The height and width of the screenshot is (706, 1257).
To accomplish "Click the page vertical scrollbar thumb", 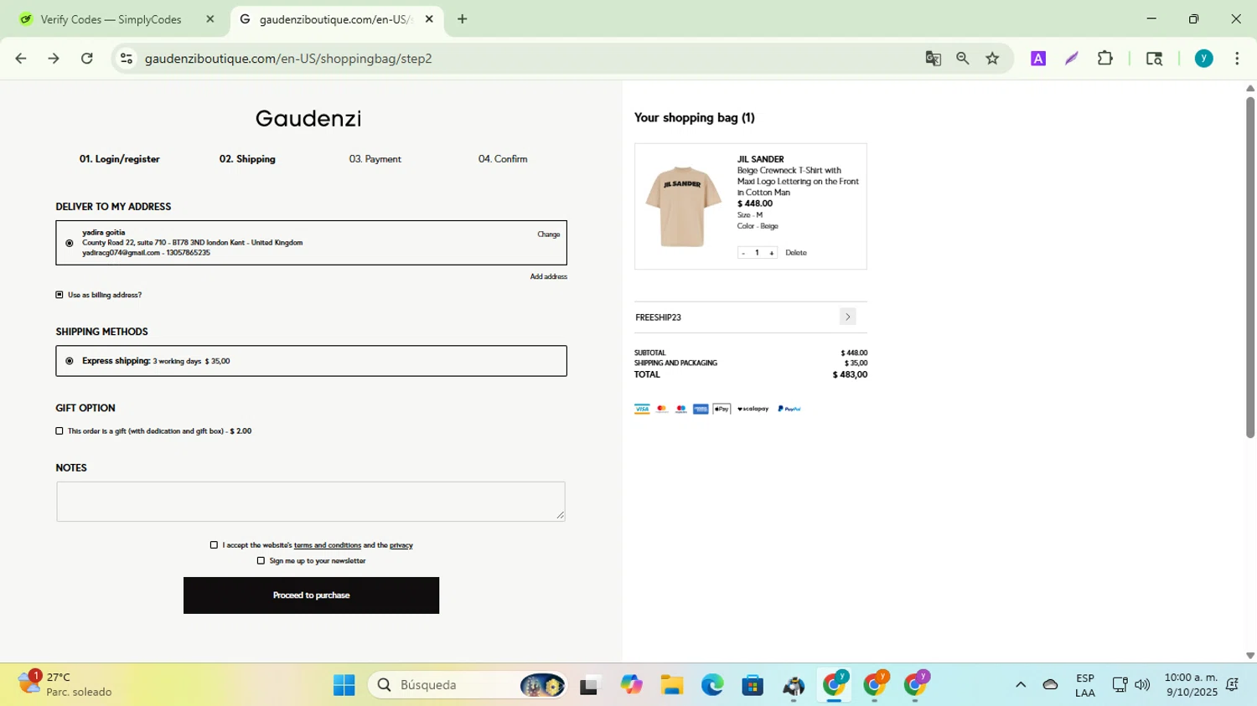I will pyautogui.click(x=1250, y=267).
